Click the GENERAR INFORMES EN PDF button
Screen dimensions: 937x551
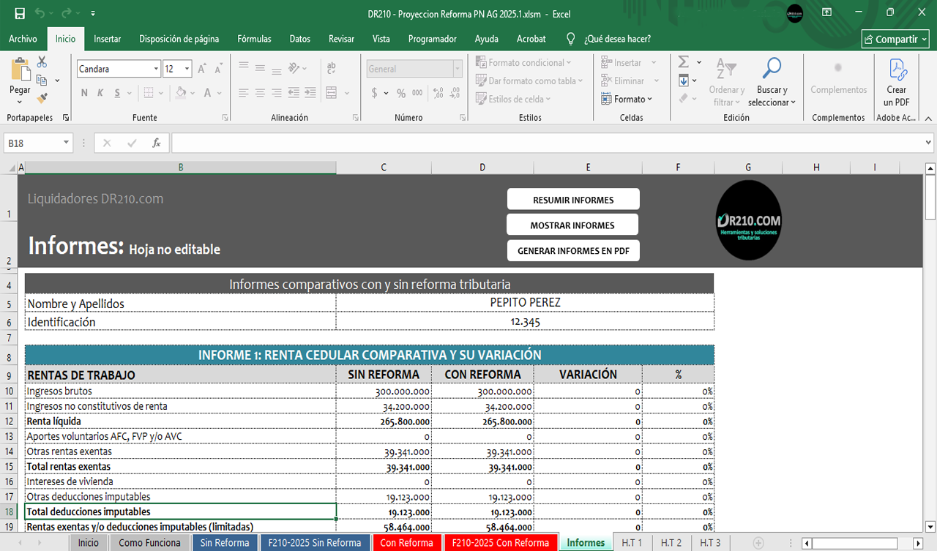(572, 250)
